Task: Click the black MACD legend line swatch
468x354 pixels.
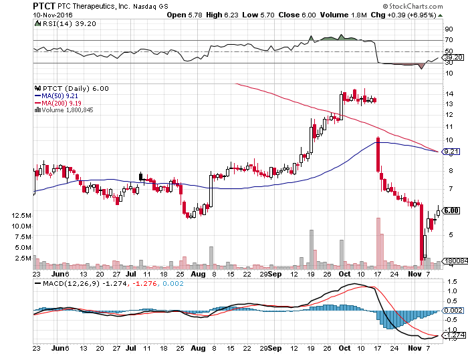Action: (x=38, y=284)
